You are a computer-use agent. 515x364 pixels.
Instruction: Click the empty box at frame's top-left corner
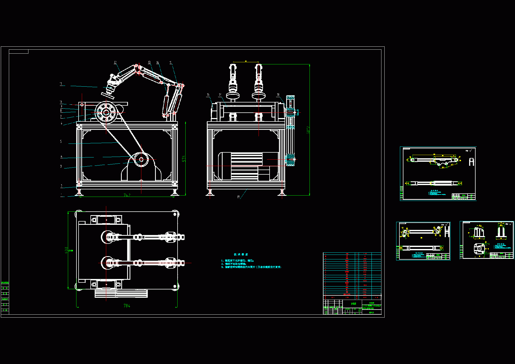[x=19, y=52]
